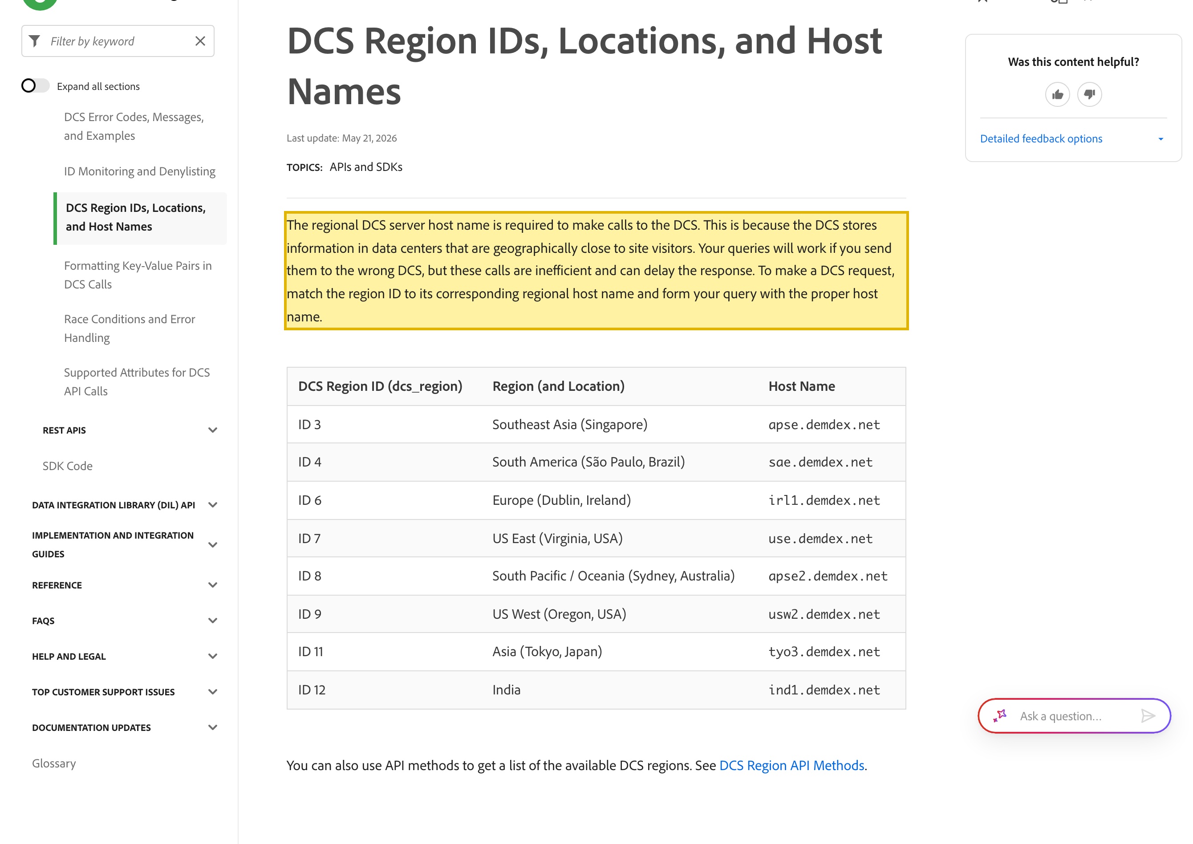Open Supported Attributes for DCS API Calls
The image size is (1193, 844).
pos(137,382)
